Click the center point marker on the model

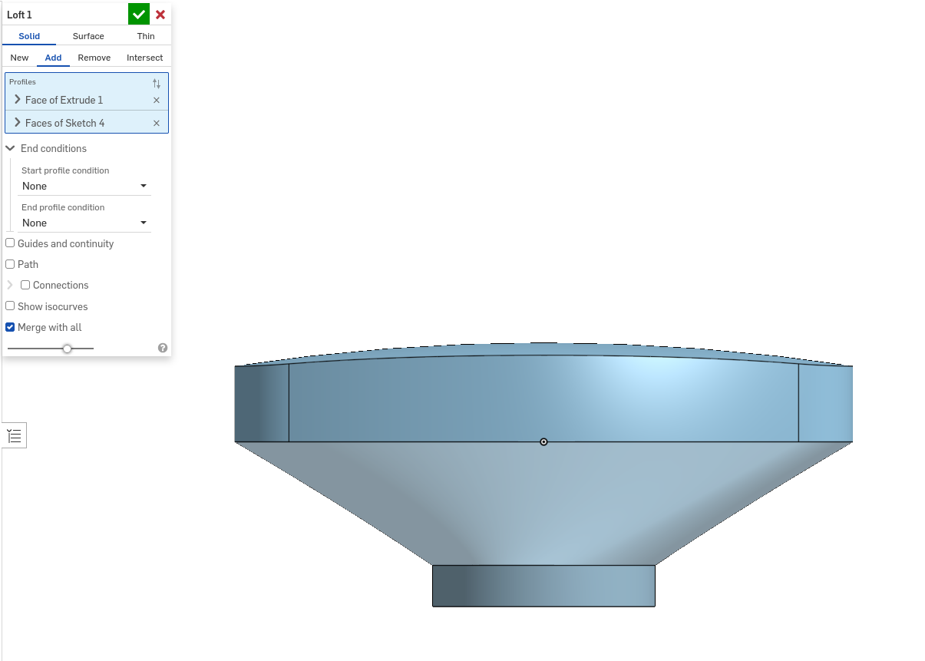pyautogui.click(x=543, y=441)
